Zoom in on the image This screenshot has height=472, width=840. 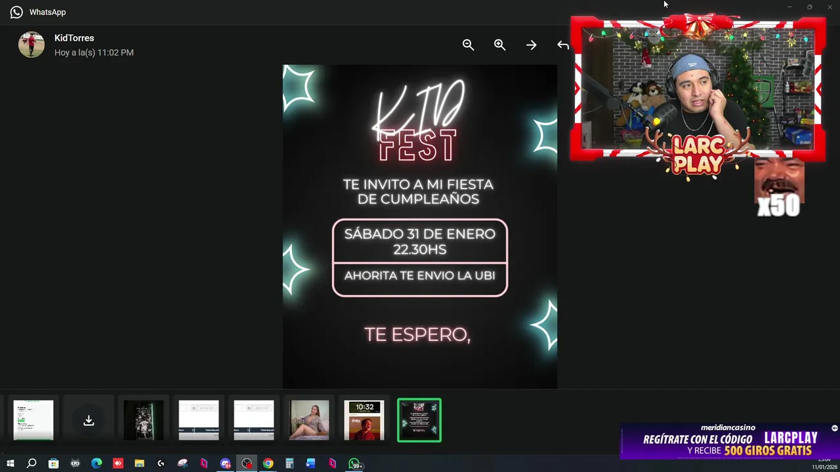[499, 45]
